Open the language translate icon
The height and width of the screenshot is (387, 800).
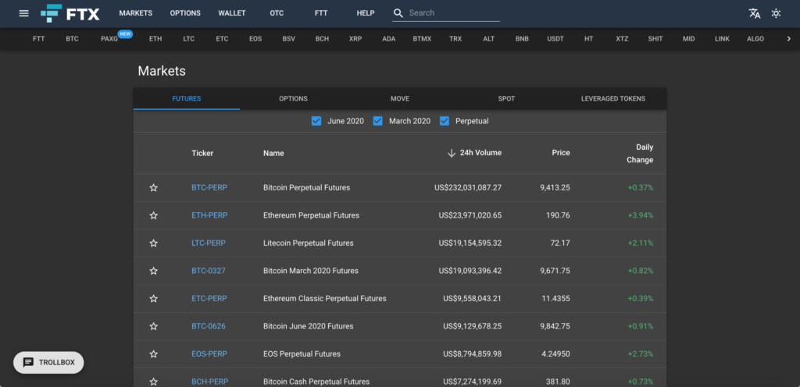(755, 13)
